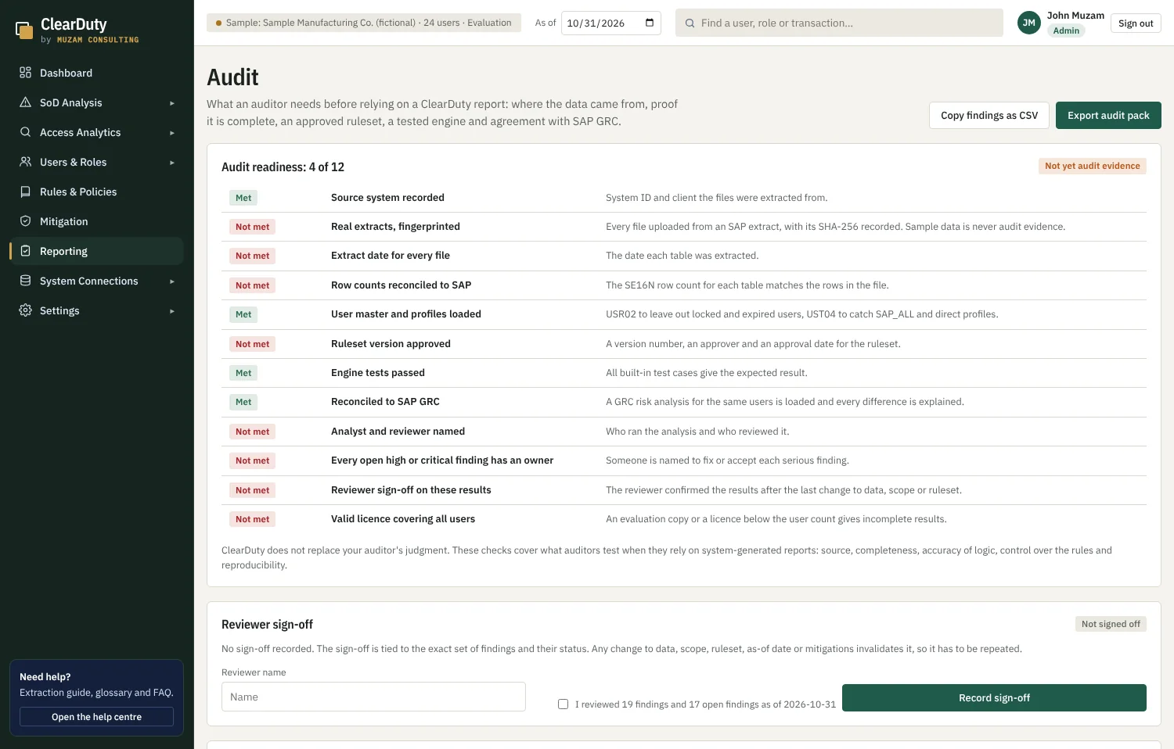
Task: Open the help centre
Action: coord(96,717)
